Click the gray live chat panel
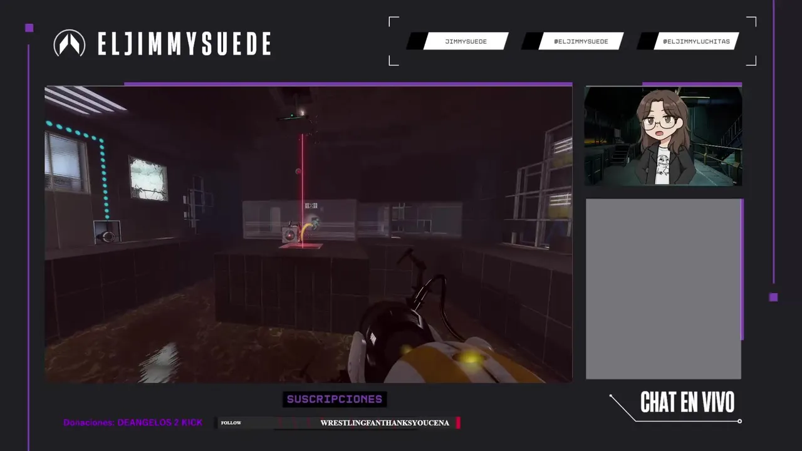 pos(664,289)
